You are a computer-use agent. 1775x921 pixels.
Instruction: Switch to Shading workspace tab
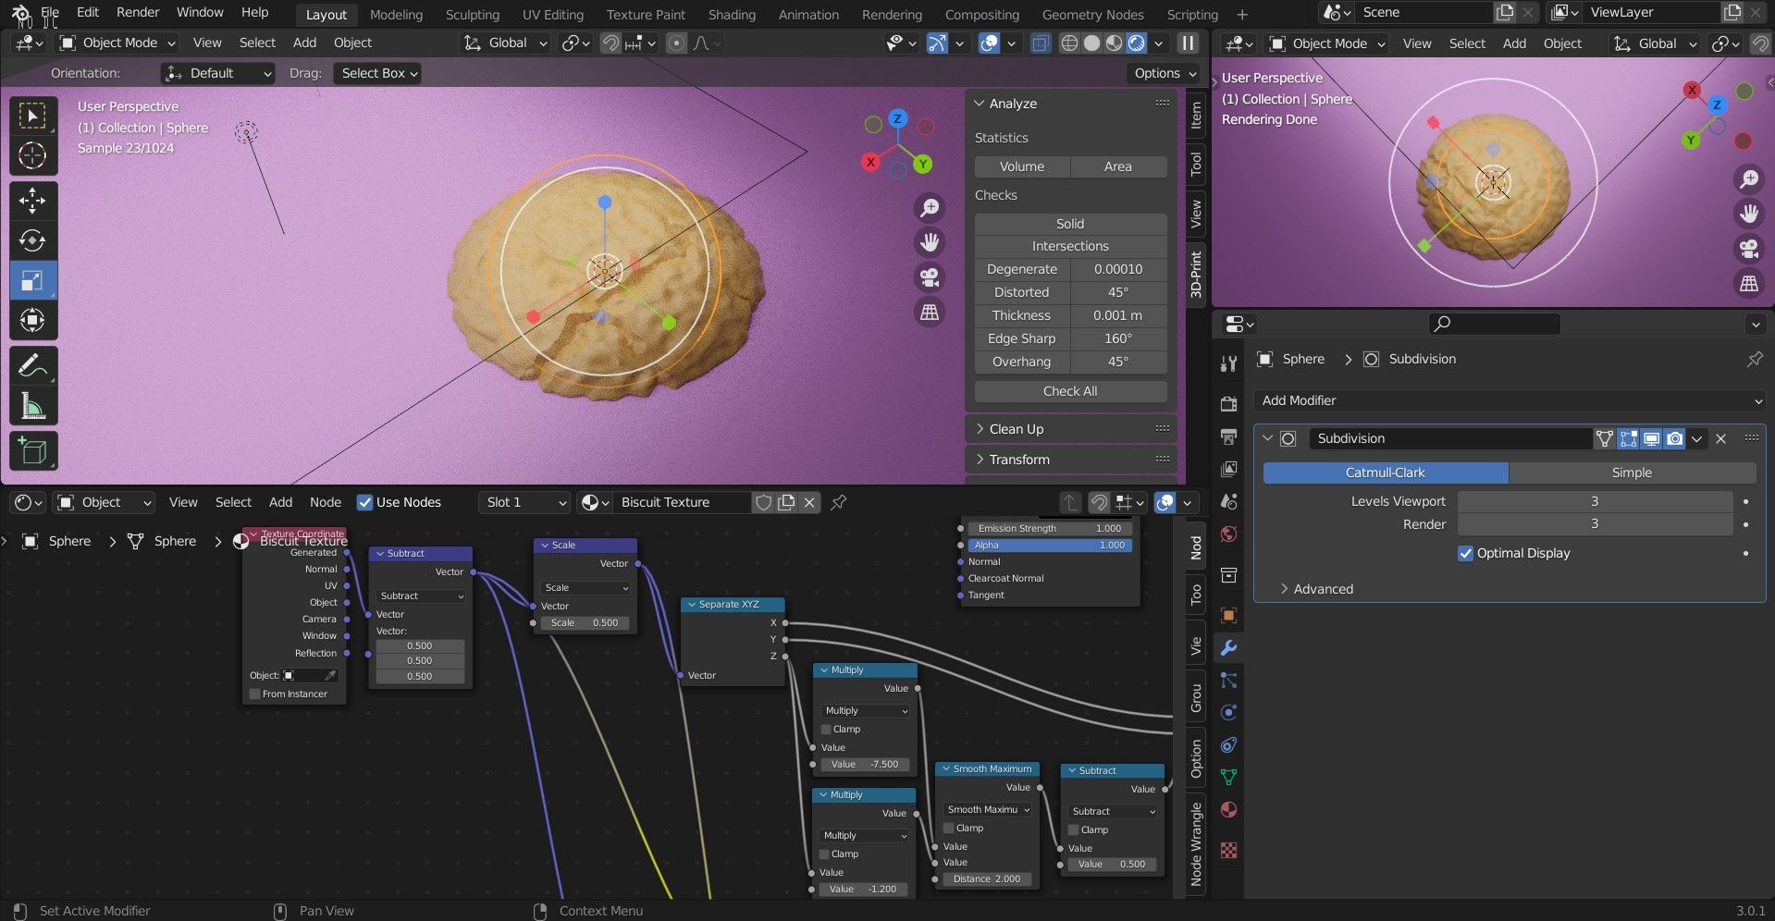coord(732,15)
